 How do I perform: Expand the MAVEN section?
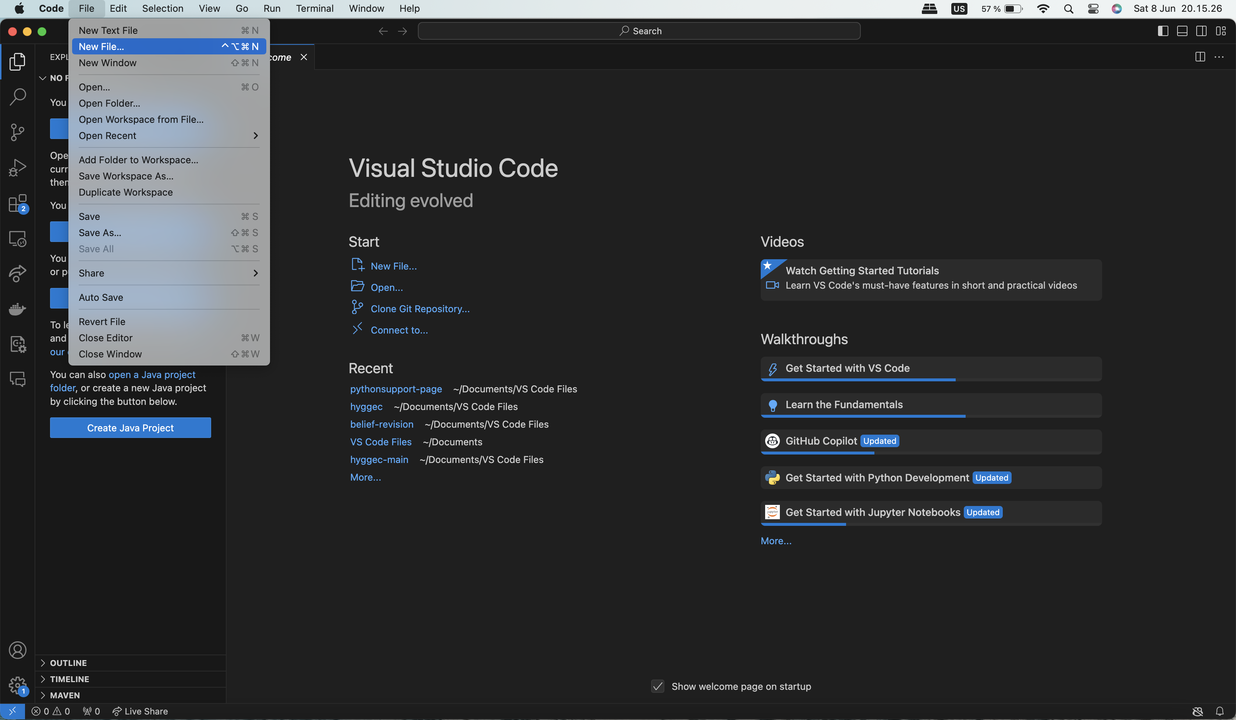pos(131,695)
